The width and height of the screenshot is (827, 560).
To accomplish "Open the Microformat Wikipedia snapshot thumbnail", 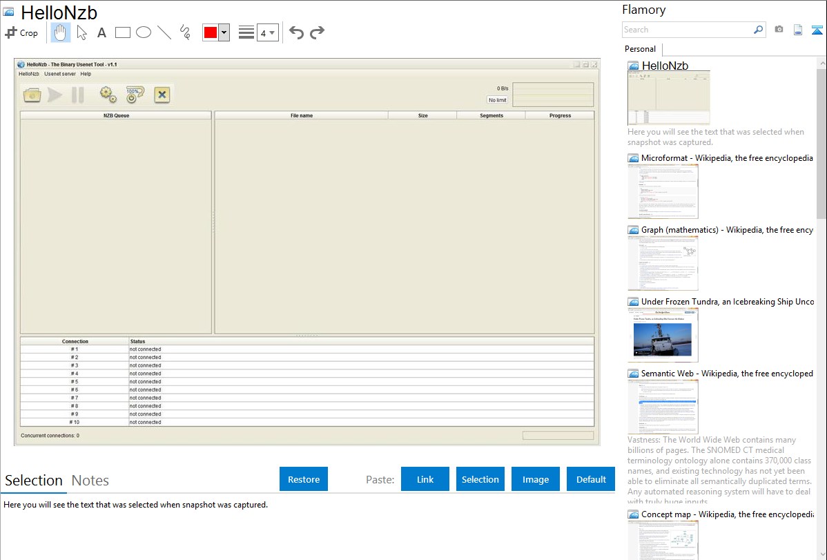I will pyautogui.click(x=663, y=191).
